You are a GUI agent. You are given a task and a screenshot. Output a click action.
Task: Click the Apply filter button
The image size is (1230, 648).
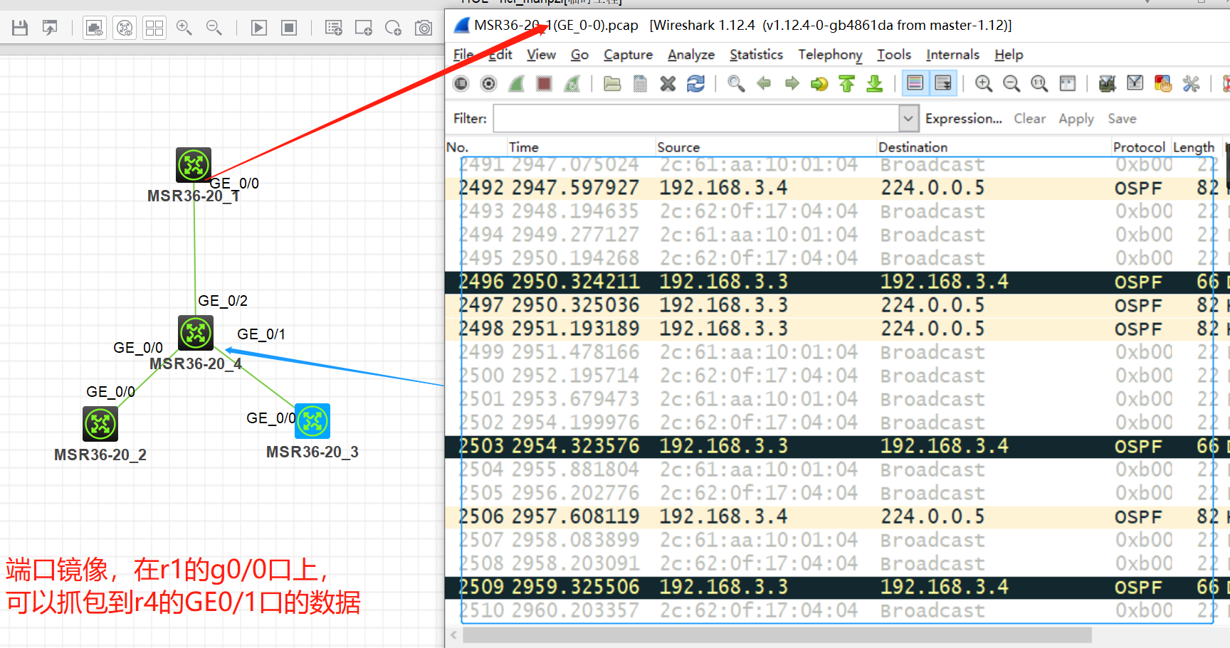(x=1076, y=119)
